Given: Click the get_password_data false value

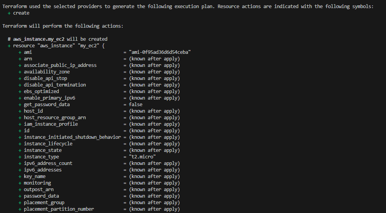Looking at the screenshot, I should [x=136, y=105].
